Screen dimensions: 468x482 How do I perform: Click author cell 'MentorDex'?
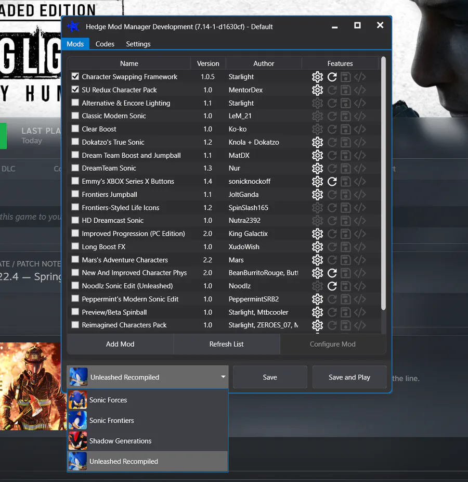[x=245, y=90]
